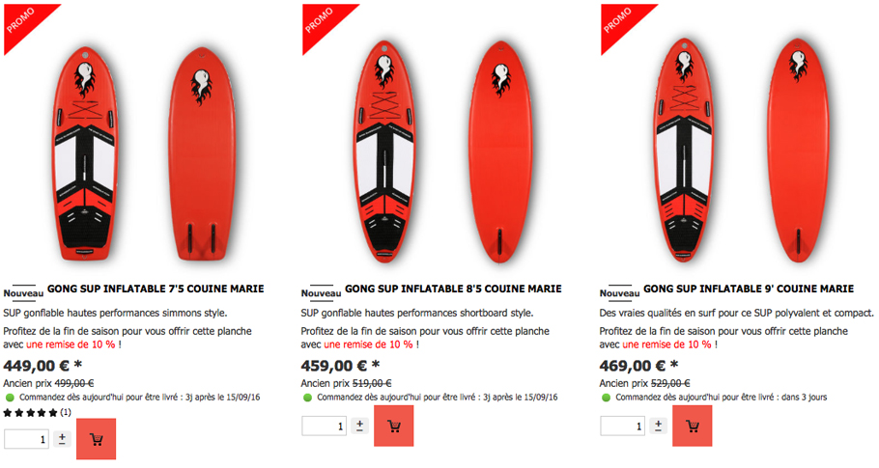
Task: Click the quantity field for the 8'5 board
Action: coord(324,426)
